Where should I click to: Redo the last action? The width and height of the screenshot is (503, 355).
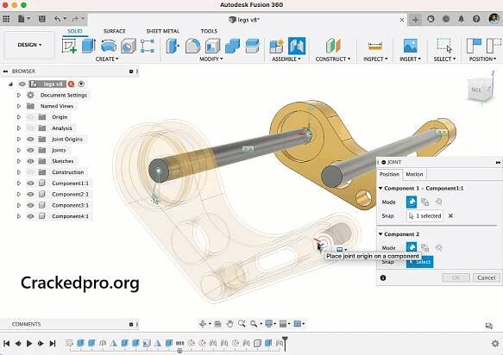coord(75,19)
